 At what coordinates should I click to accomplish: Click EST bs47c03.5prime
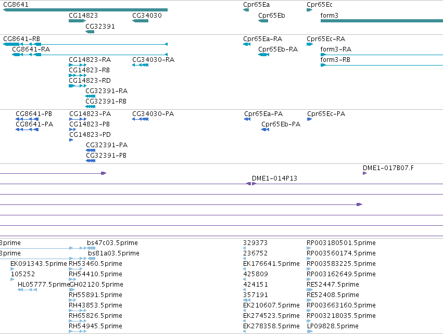pos(91,248)
